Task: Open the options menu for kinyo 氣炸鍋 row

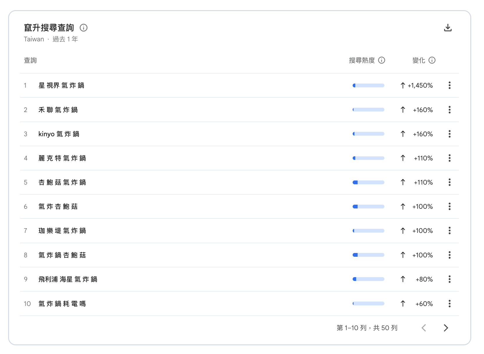Action: pyautogui.click(x=450, y=134)
